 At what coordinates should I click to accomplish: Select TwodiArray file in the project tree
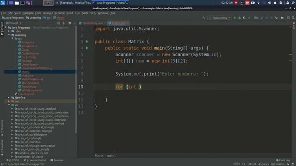(29, 87)
